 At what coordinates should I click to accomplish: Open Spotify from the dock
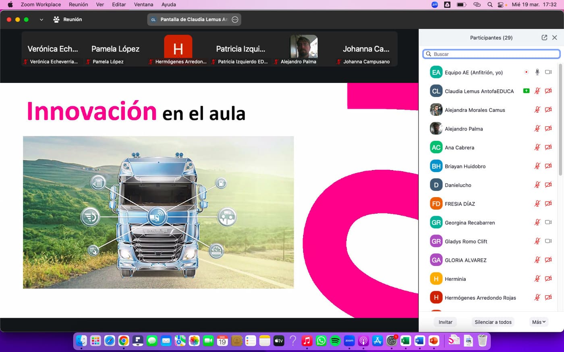pyautogui.click(x=335, y=341)
